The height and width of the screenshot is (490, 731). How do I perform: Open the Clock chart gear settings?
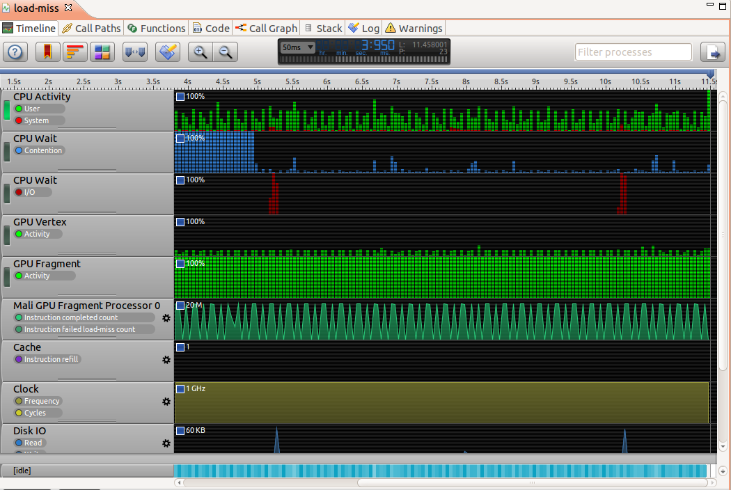click(x=166, y=402)
